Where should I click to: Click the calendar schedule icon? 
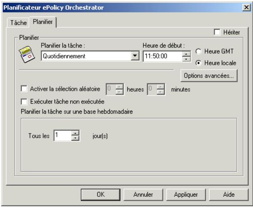coord(26,55)
